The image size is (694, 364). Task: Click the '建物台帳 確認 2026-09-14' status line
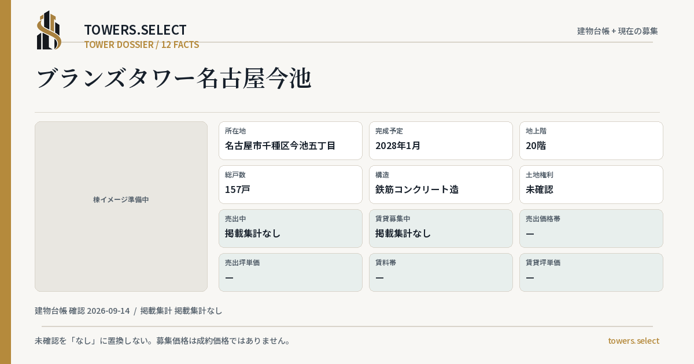[x=128, y=311]
